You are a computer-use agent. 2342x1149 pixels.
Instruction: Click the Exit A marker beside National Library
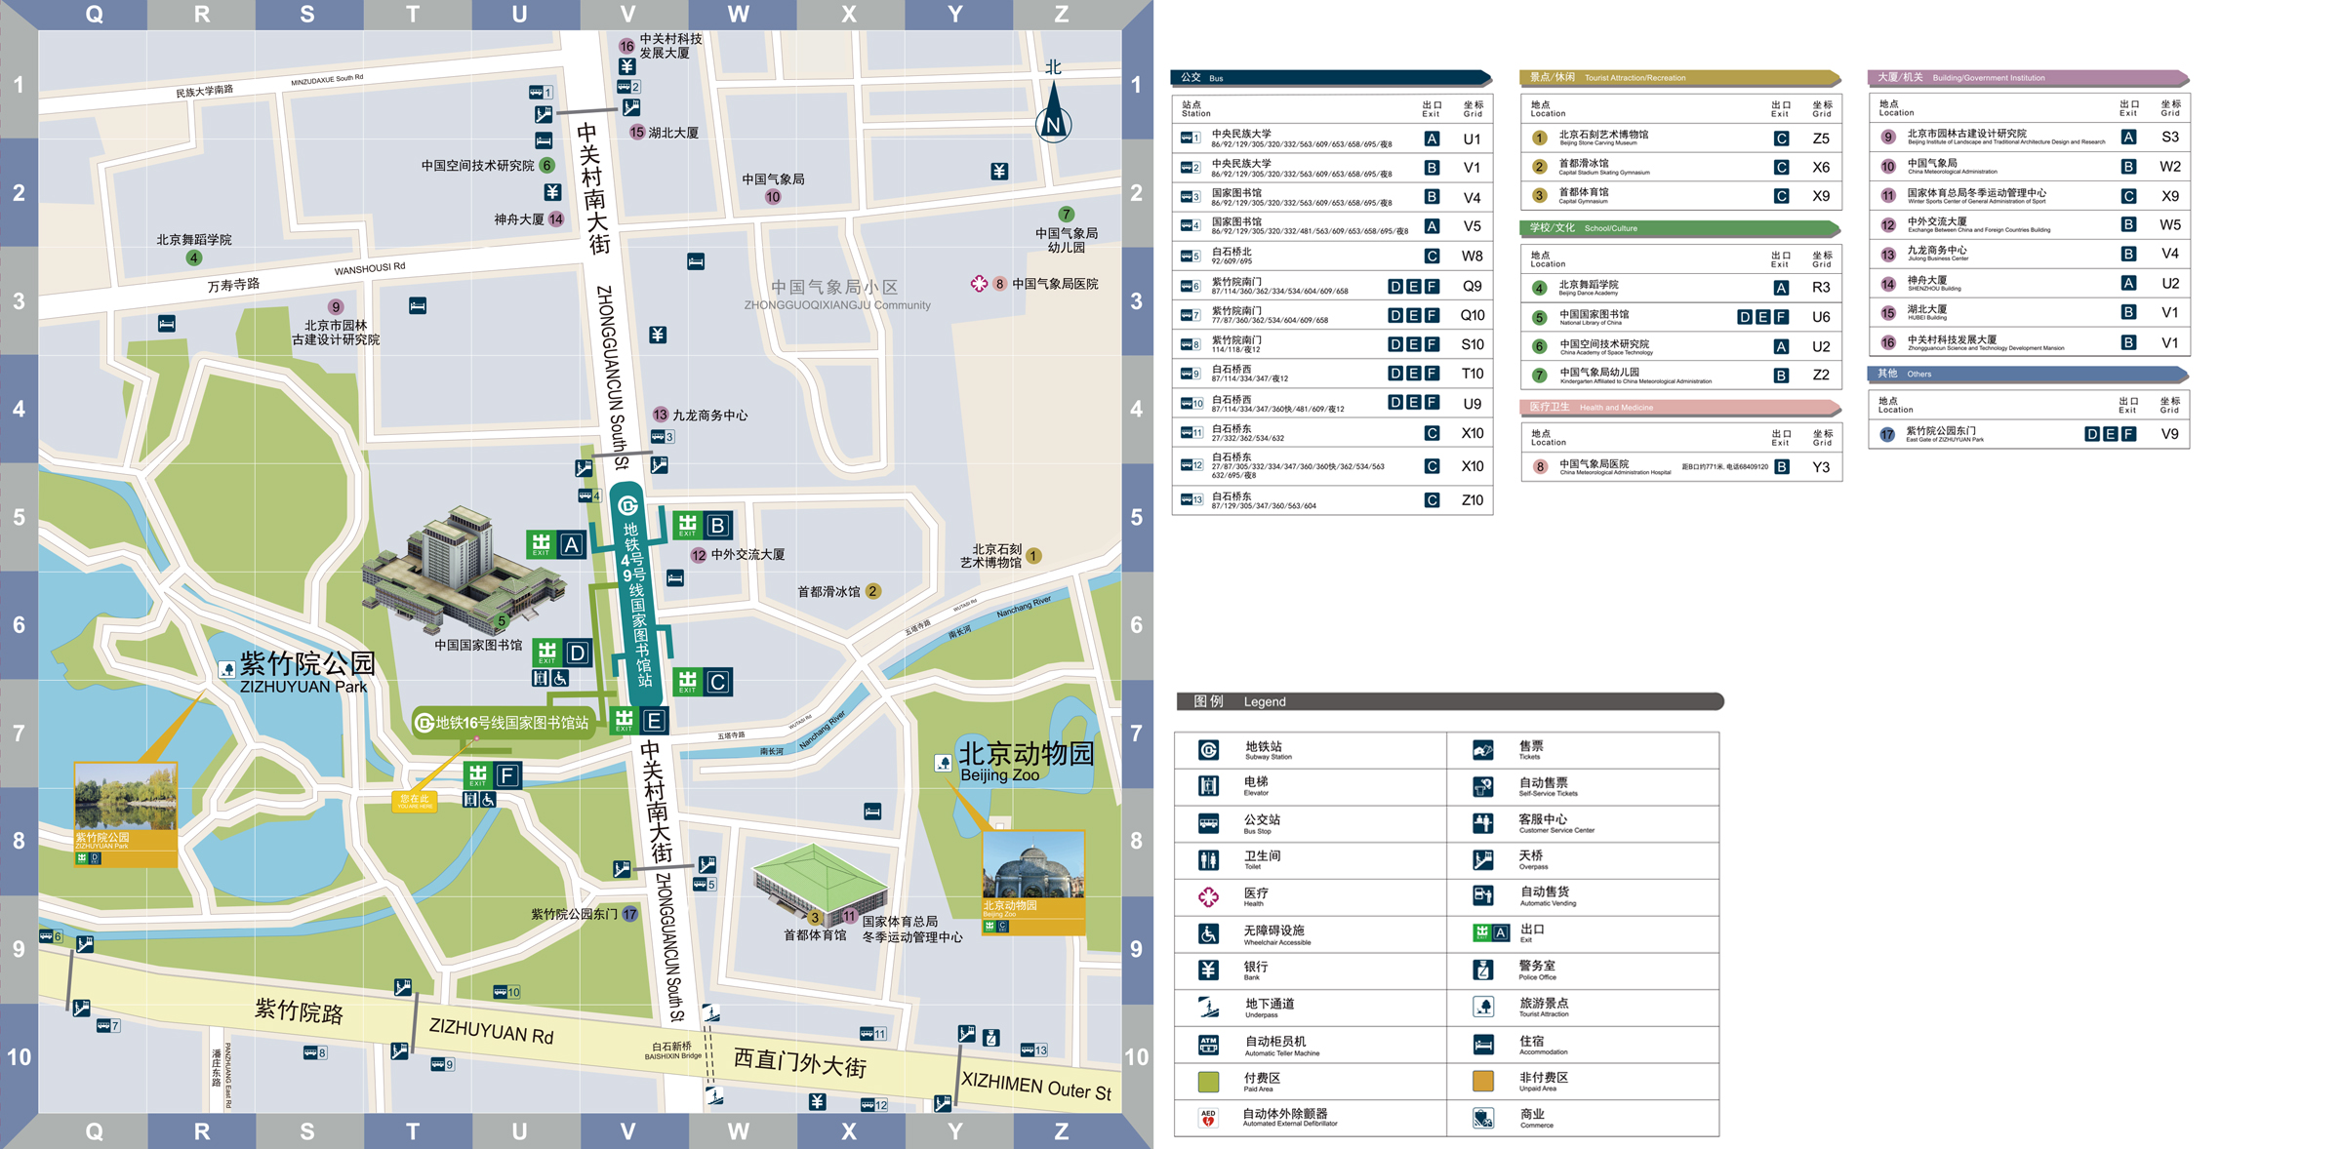[556, 544]
